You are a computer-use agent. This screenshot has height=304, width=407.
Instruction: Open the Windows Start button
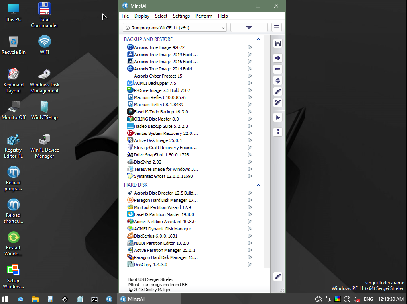tap(5, 299)
